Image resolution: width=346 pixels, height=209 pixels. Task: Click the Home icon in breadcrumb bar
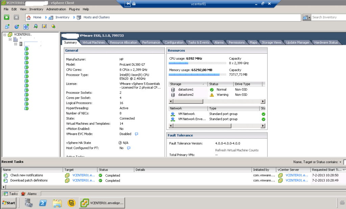[28, 18]
